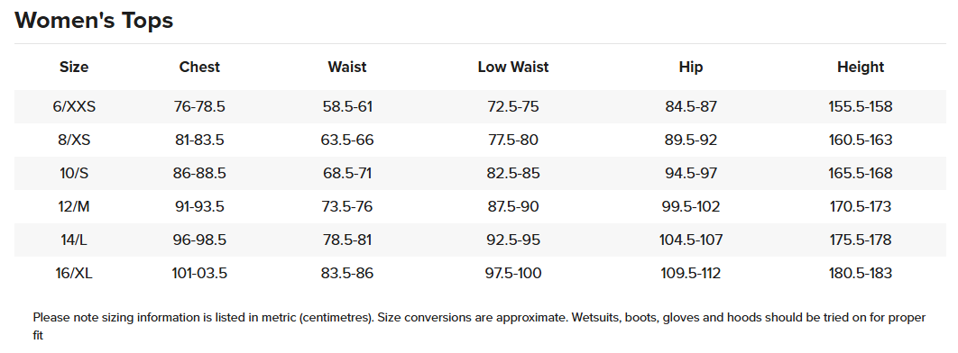Click the Height column header
Image resolution: width=958 pixels, height=353 pixels.
pos(861,67)
